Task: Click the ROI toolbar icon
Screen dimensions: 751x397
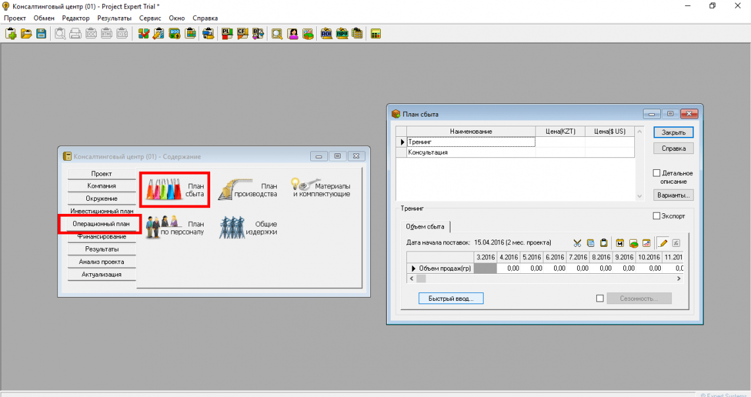Action: tap(327, 34)
